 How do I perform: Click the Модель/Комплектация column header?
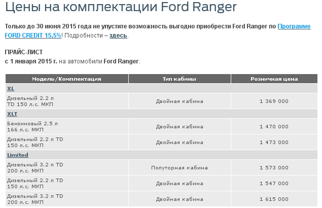coord(66,79)
